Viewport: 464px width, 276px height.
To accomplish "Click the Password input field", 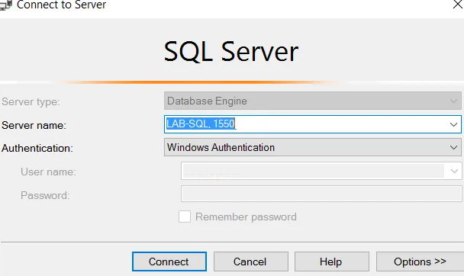I will [x=321, y=194].
